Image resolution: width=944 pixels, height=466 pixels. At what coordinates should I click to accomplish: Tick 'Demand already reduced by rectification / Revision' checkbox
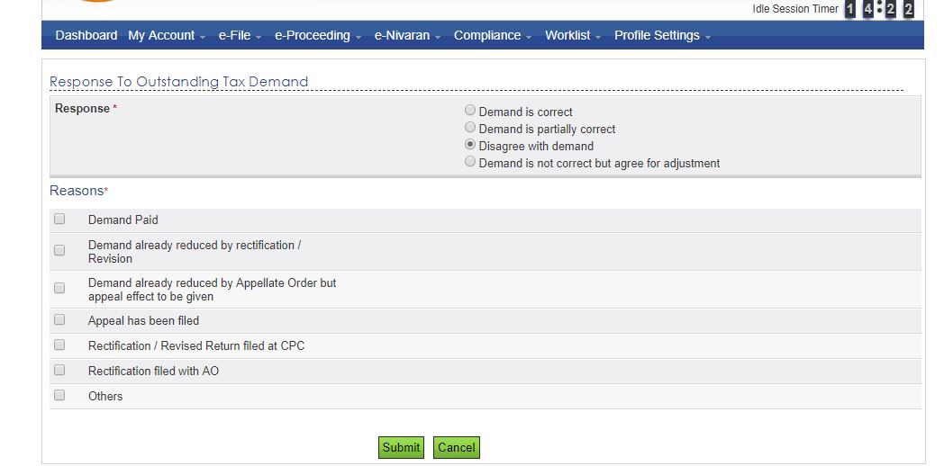[59, 251]
